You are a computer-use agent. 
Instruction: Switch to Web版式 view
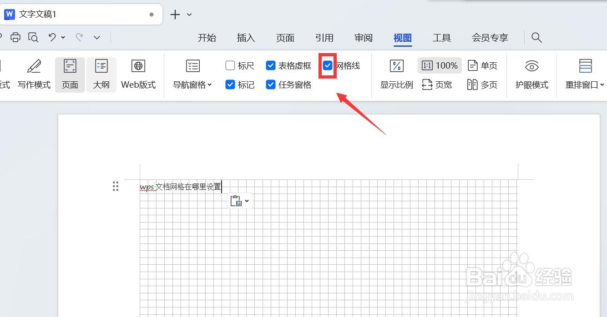138,74
